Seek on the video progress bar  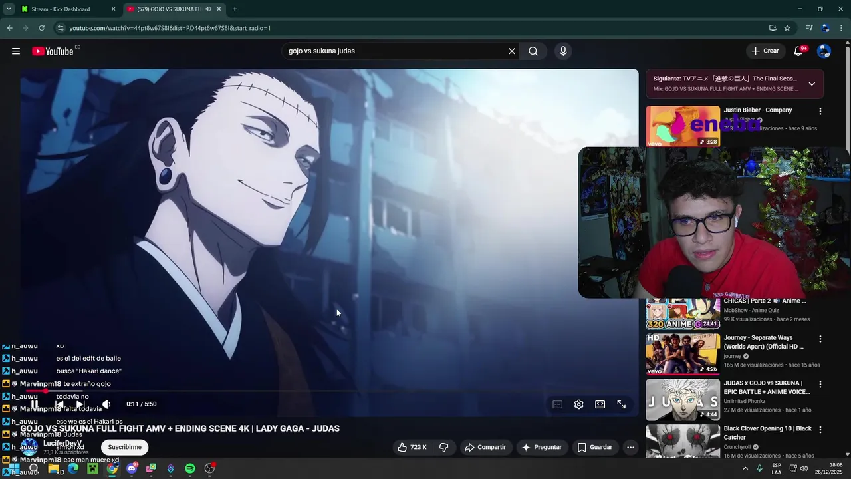click(329, 391)
